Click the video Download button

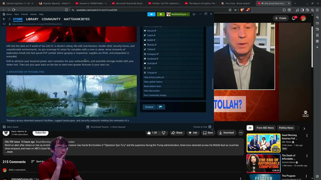coord(226,133)
